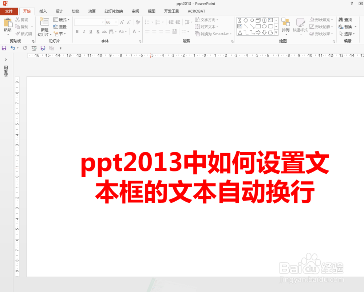The image size is (364, 292).
Task: Increase font size with the larger A icon
Action: click(122, 22)
